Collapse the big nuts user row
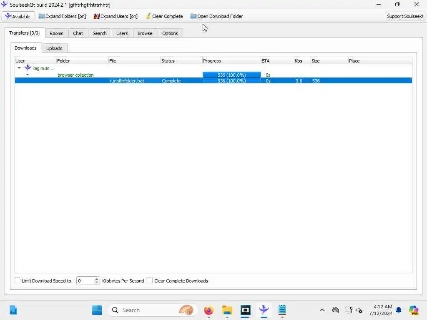The height and width of the screenshot is (320, 427). point(19,68)
